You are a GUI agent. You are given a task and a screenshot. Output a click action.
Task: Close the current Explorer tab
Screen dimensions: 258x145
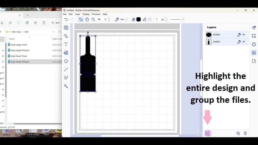pyautogui.click(x=20, y=15)
